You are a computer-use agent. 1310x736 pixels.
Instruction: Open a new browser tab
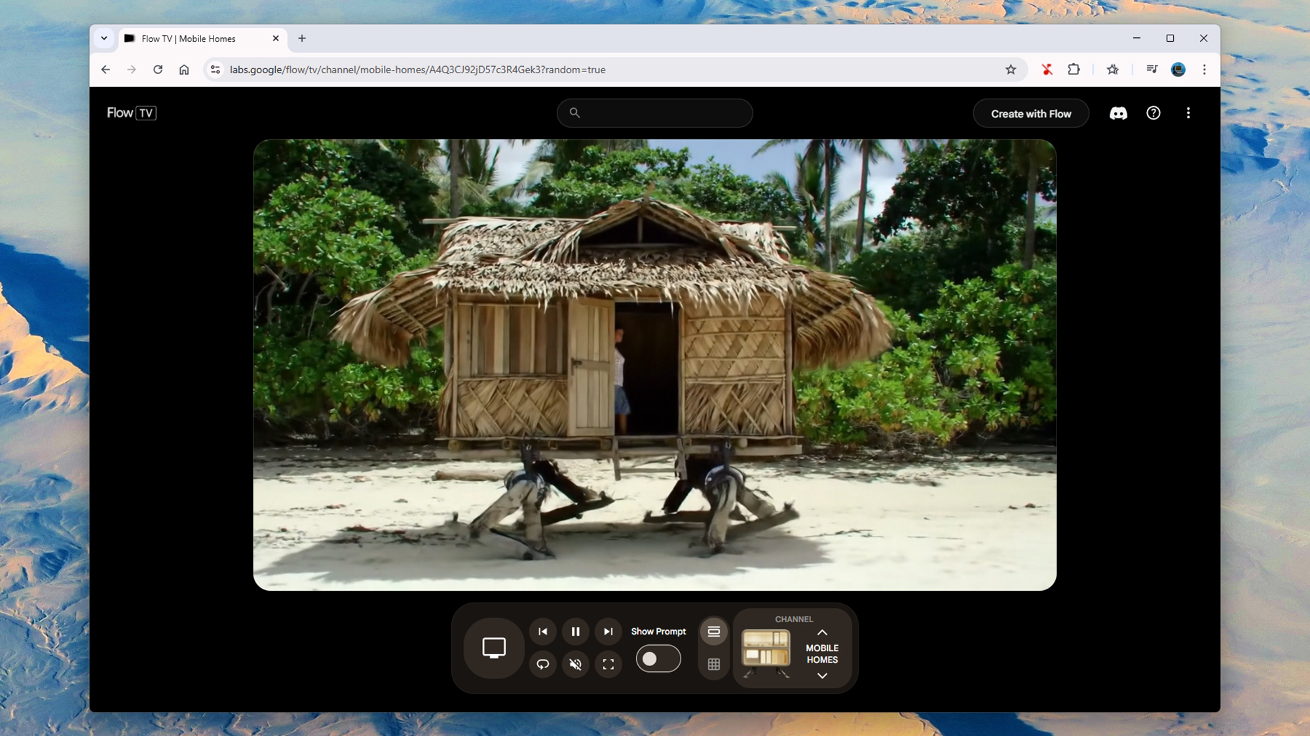302,39
